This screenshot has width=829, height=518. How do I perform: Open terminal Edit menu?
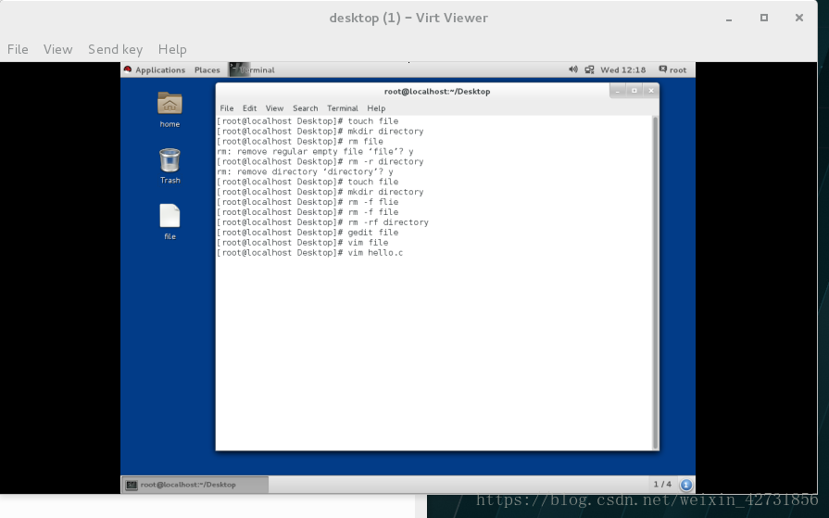pyautogui.click(x=249, y=107)
